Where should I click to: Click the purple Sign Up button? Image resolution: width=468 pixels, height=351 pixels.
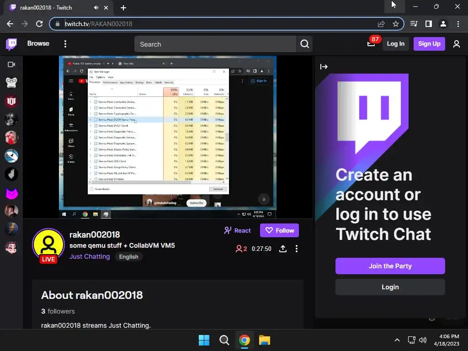tap(429, 44)
